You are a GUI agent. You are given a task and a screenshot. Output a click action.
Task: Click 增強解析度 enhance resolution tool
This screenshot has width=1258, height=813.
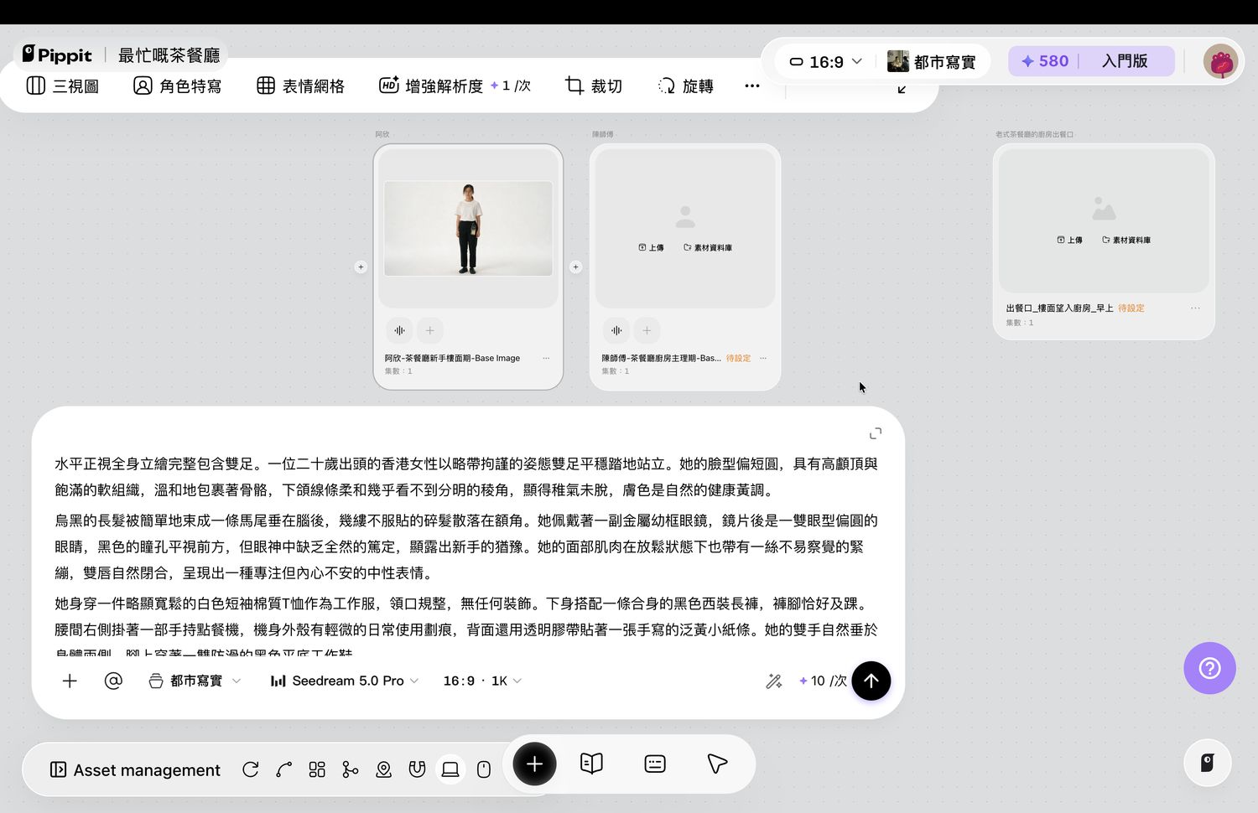(x=455, y=85)
